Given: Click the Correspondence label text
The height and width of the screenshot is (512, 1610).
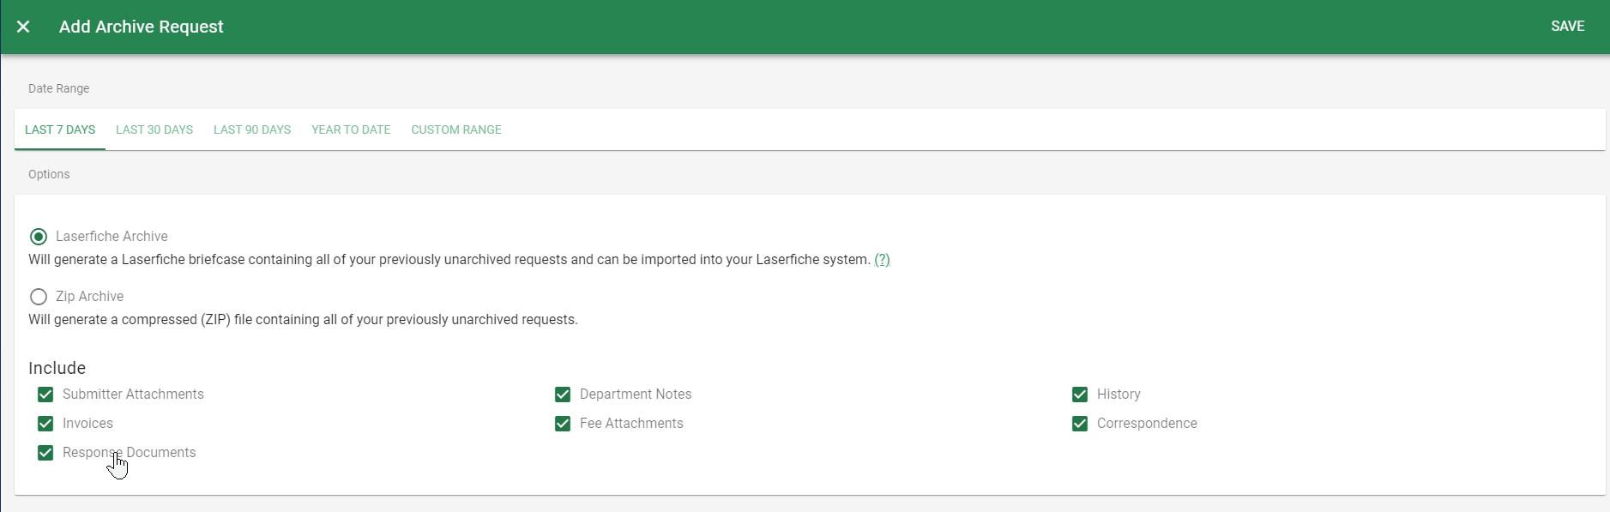Looking at the screenshot, I should pos(1147,423).
